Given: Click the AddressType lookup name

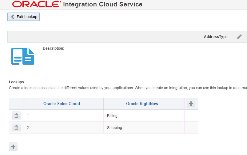Looking at the screenshot, I should pos(216,37).
